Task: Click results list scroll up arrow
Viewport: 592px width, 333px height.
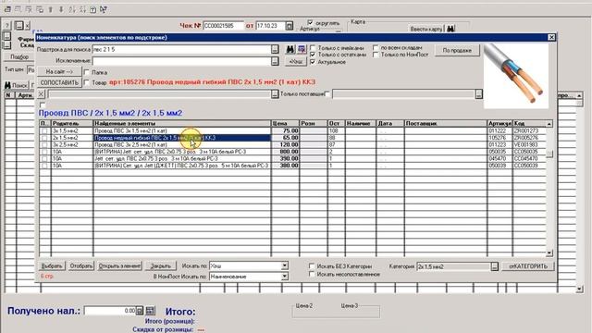Action: point(549,124)
